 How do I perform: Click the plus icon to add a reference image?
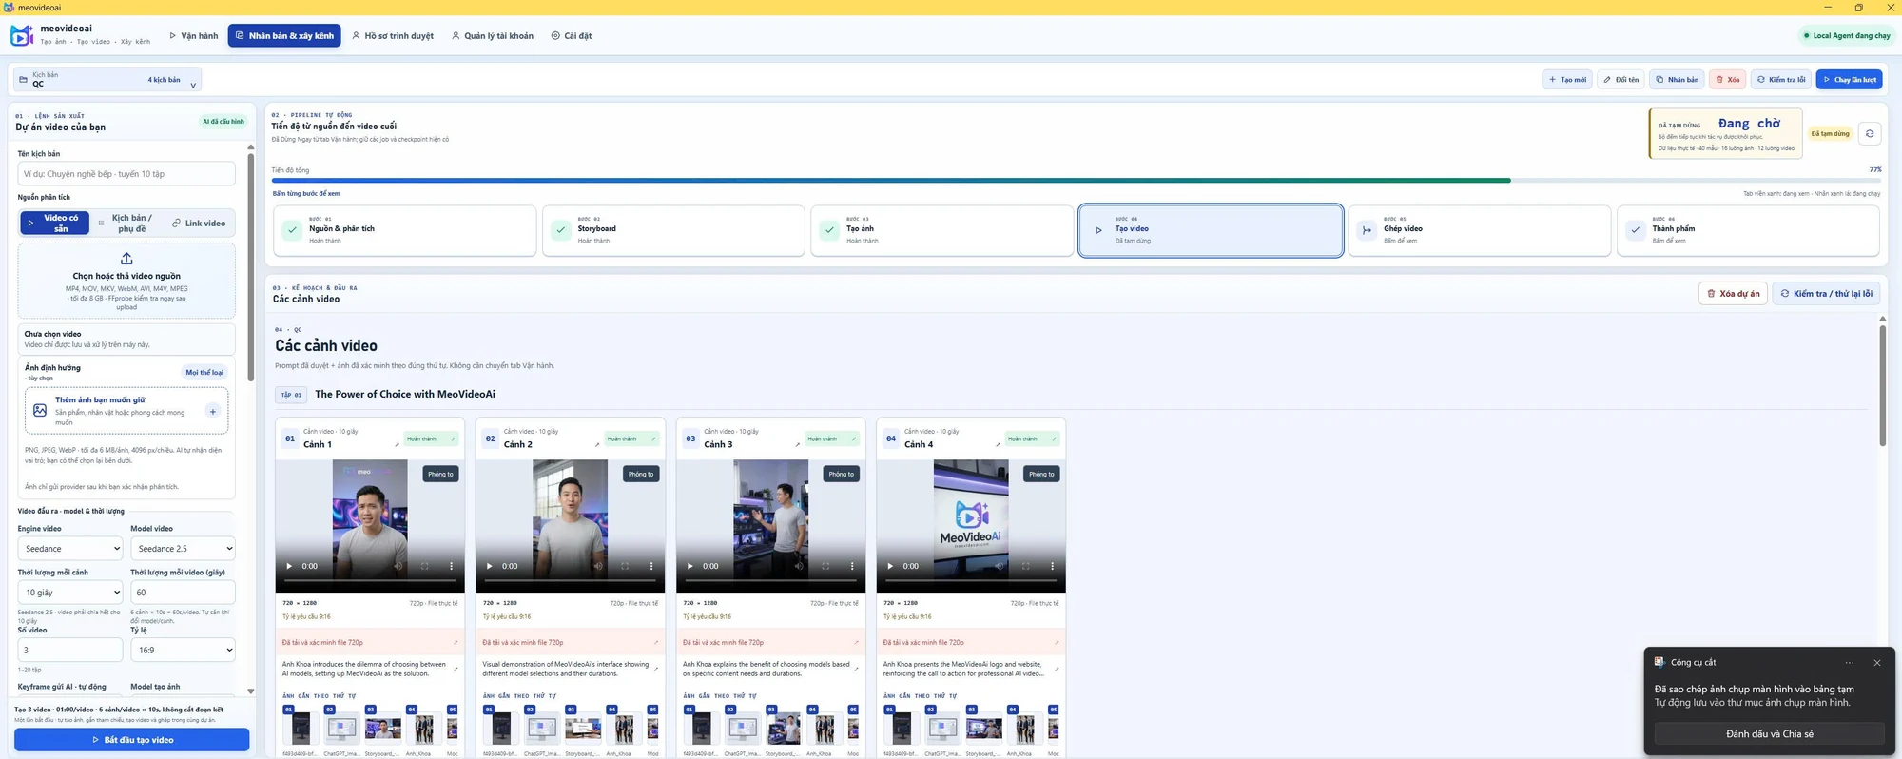213,411
